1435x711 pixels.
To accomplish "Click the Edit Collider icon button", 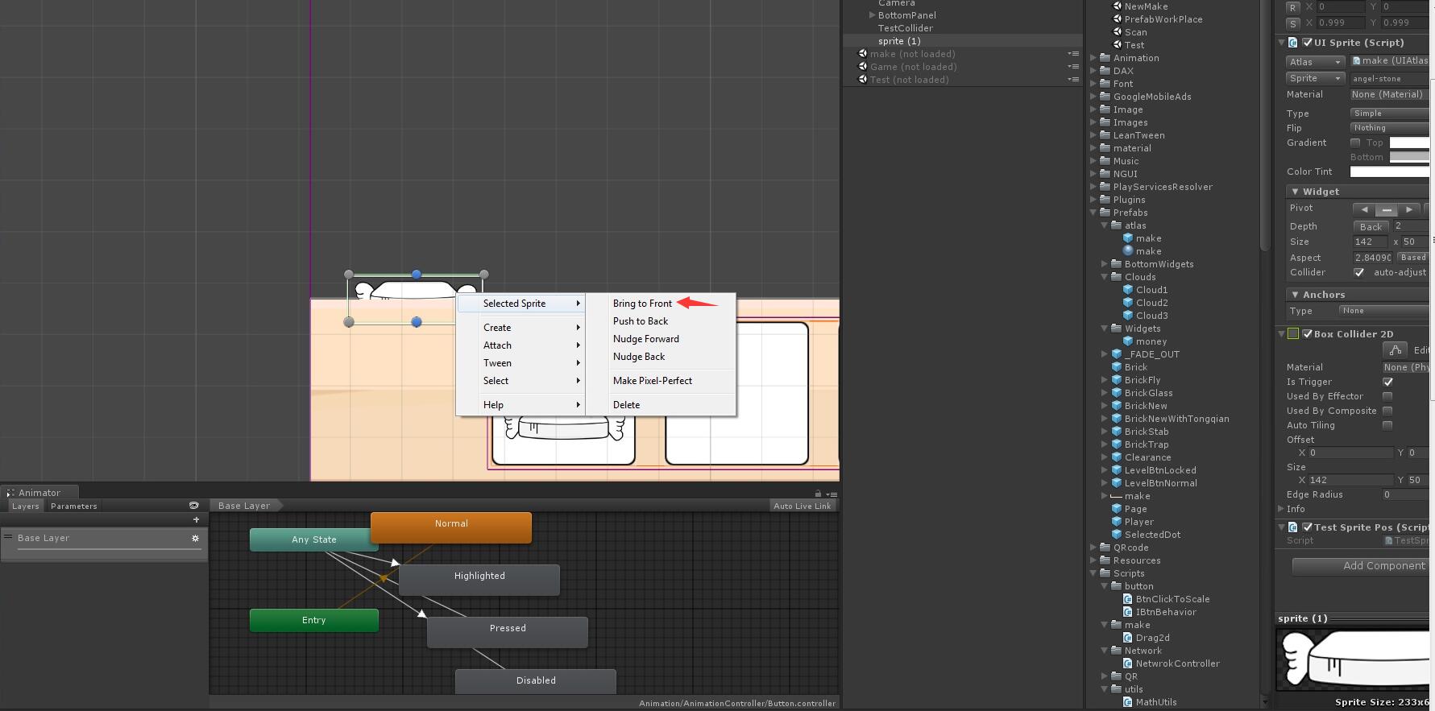I will point(1395,349).
